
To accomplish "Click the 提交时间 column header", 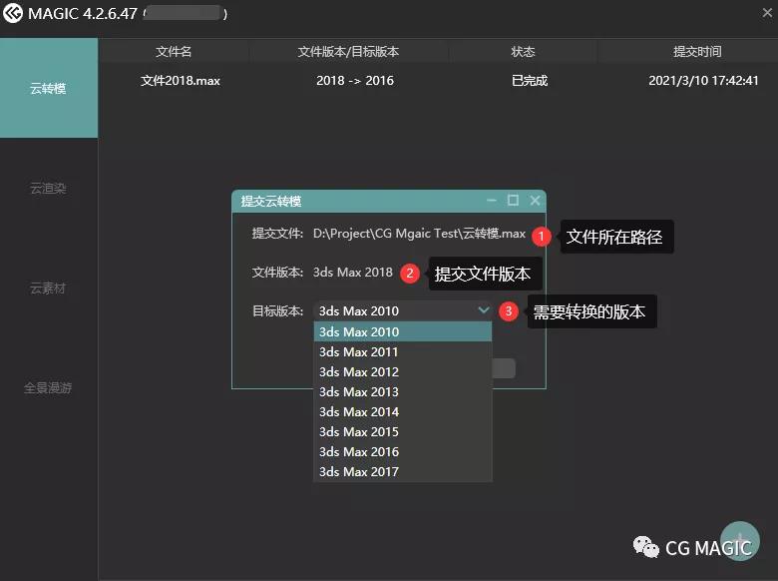I will pyautogui.click(x=696, y=51).
